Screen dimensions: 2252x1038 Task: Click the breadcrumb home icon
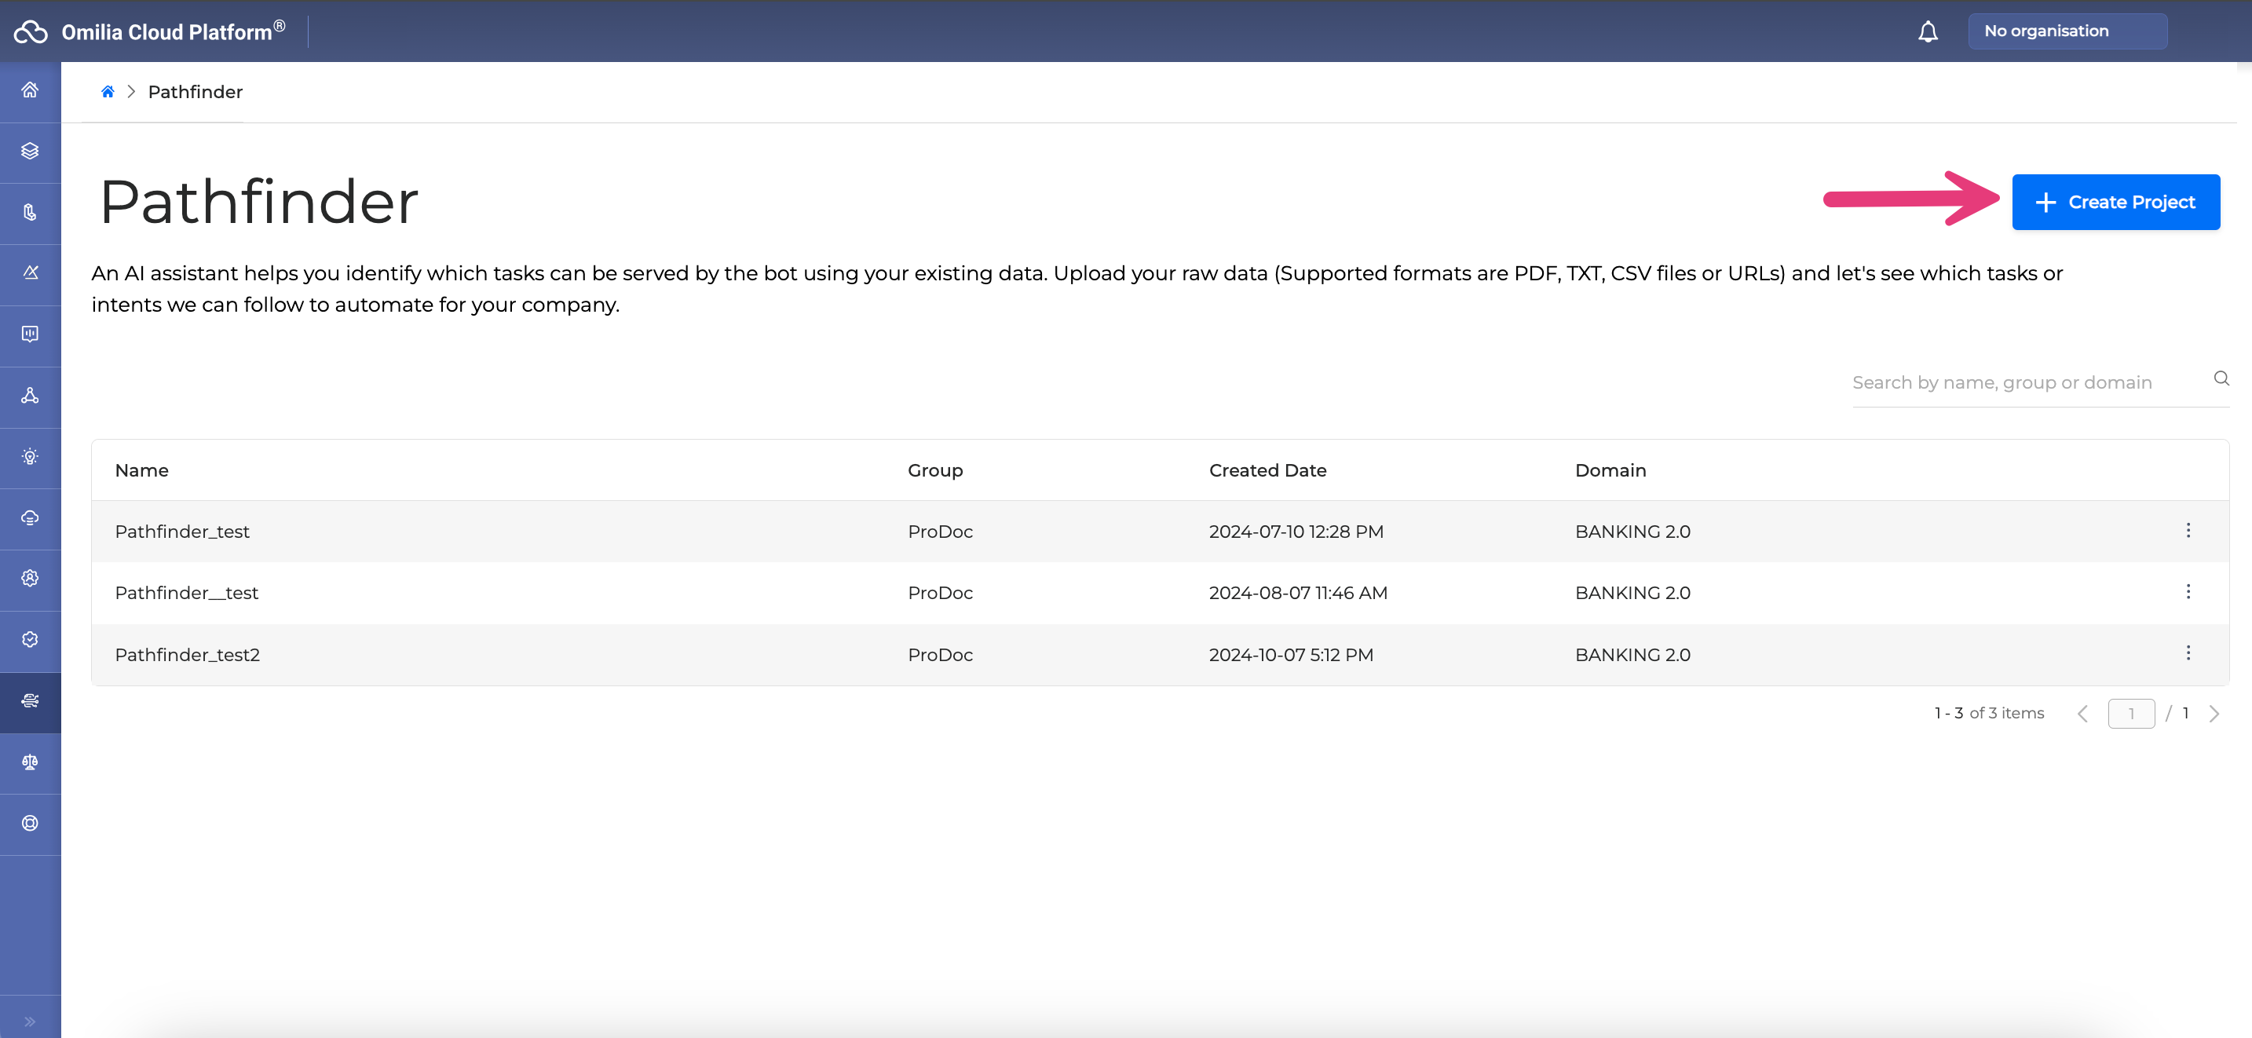[108, 92]
